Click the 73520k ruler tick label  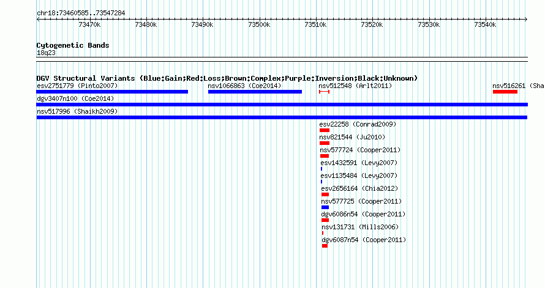click(x=372, y=24)
